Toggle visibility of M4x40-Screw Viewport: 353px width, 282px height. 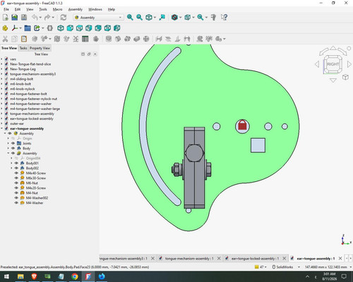[16, 173]
